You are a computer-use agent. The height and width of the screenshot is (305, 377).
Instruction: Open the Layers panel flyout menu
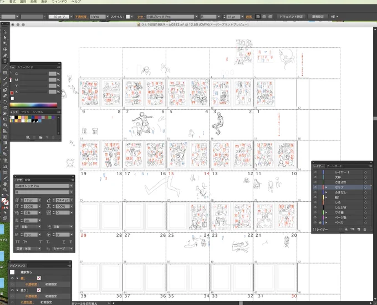[370, 166]
